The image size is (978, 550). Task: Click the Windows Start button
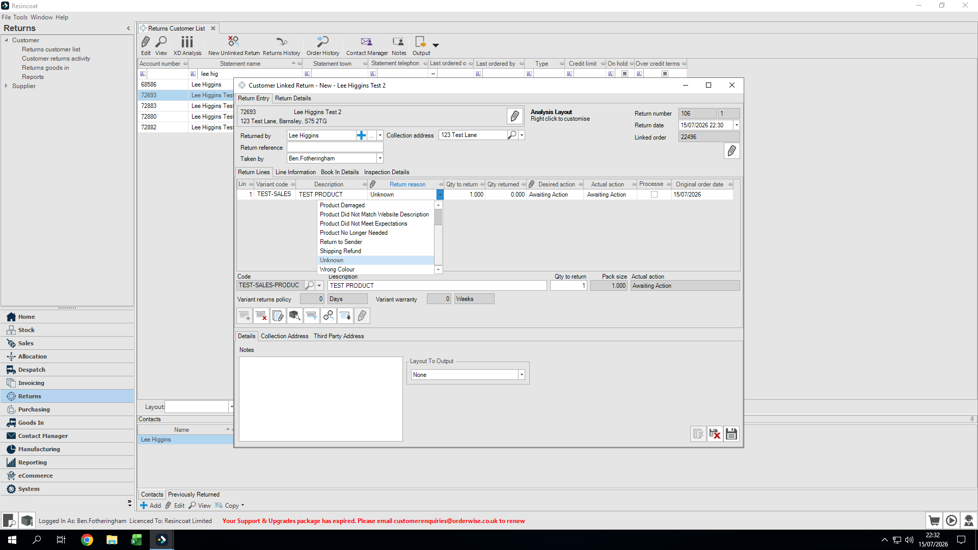tap(12, 540)
